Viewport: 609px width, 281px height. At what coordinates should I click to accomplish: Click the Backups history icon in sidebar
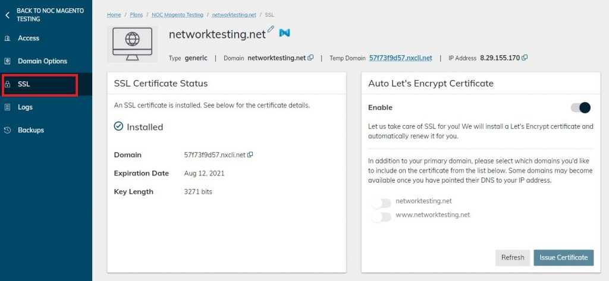pyautogui.click(x=7, y=130)
